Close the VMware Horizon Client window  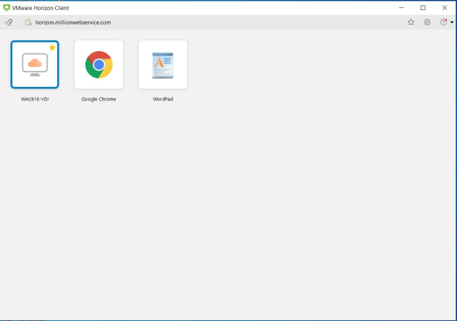point(444,8)
